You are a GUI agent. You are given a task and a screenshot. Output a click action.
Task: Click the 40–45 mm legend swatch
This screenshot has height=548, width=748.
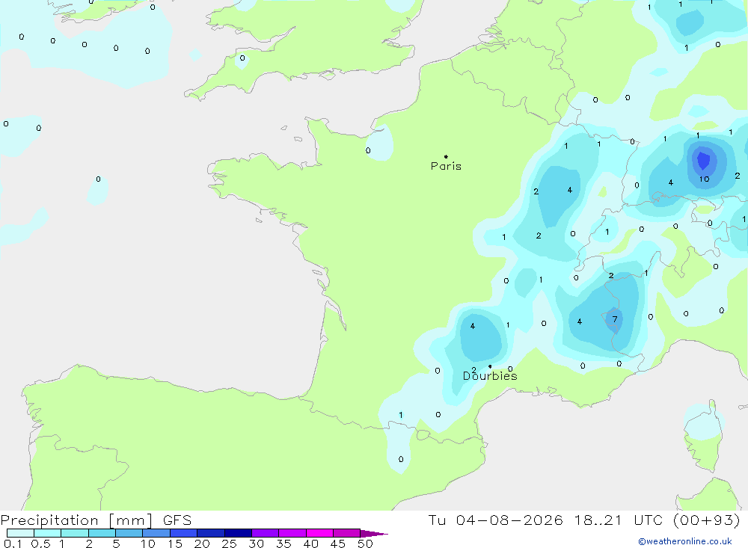click(319, 533)
